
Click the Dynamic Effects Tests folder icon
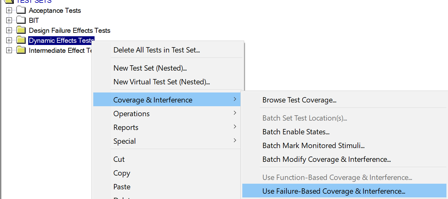coord(21,41)
